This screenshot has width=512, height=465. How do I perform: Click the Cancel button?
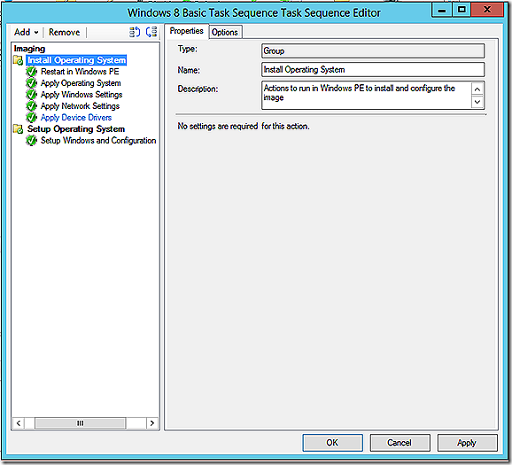400,443
